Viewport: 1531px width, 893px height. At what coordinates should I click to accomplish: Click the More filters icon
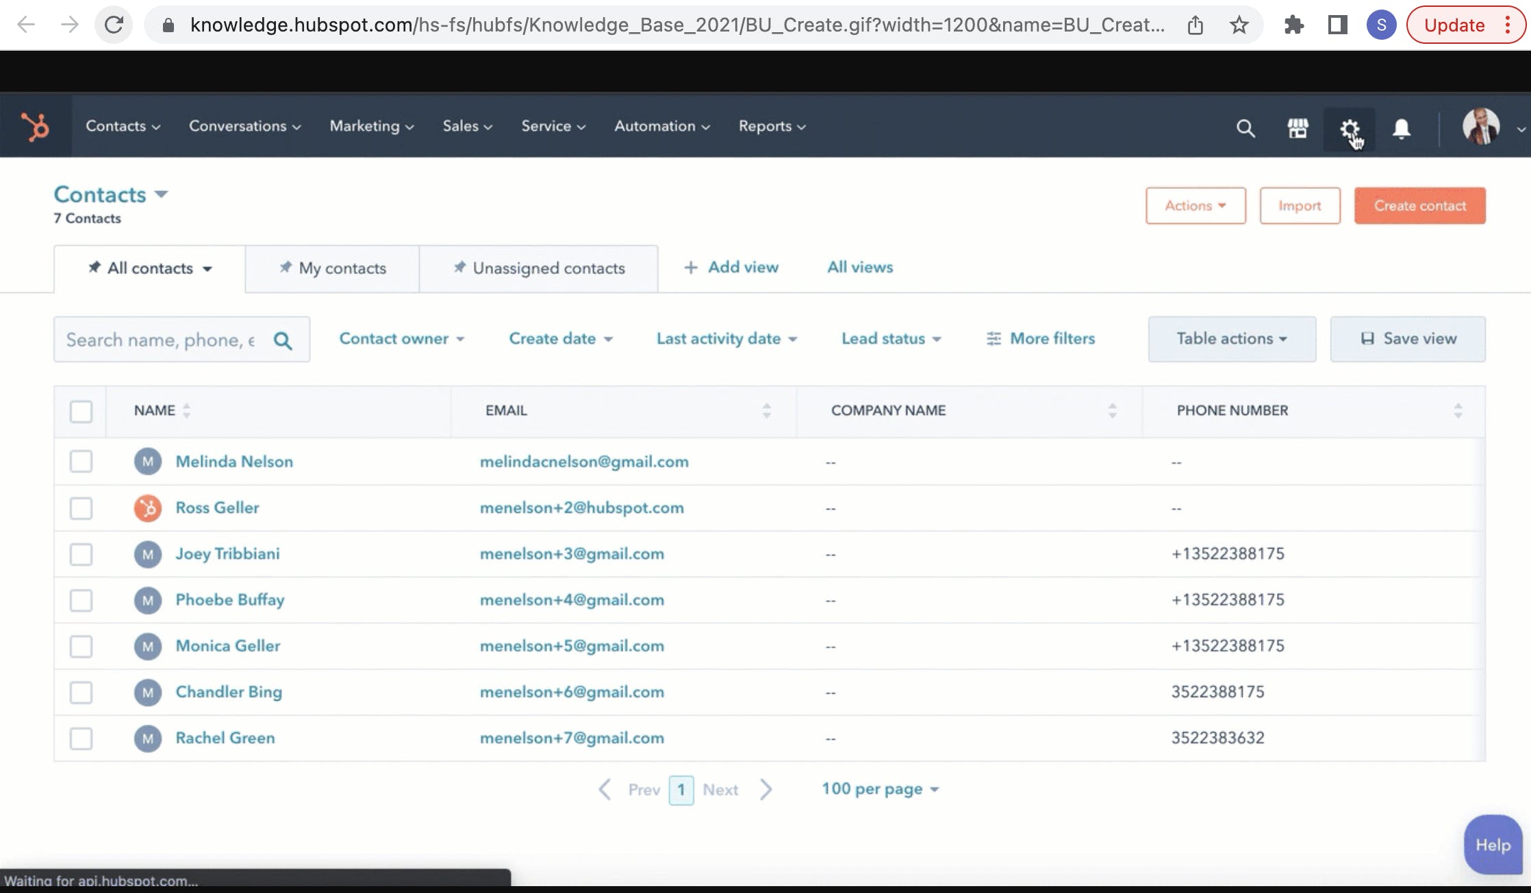994,338
